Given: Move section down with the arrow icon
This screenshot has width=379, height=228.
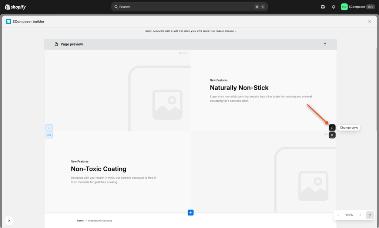Looking at the screenshot, I should click(x=49, y=128).
